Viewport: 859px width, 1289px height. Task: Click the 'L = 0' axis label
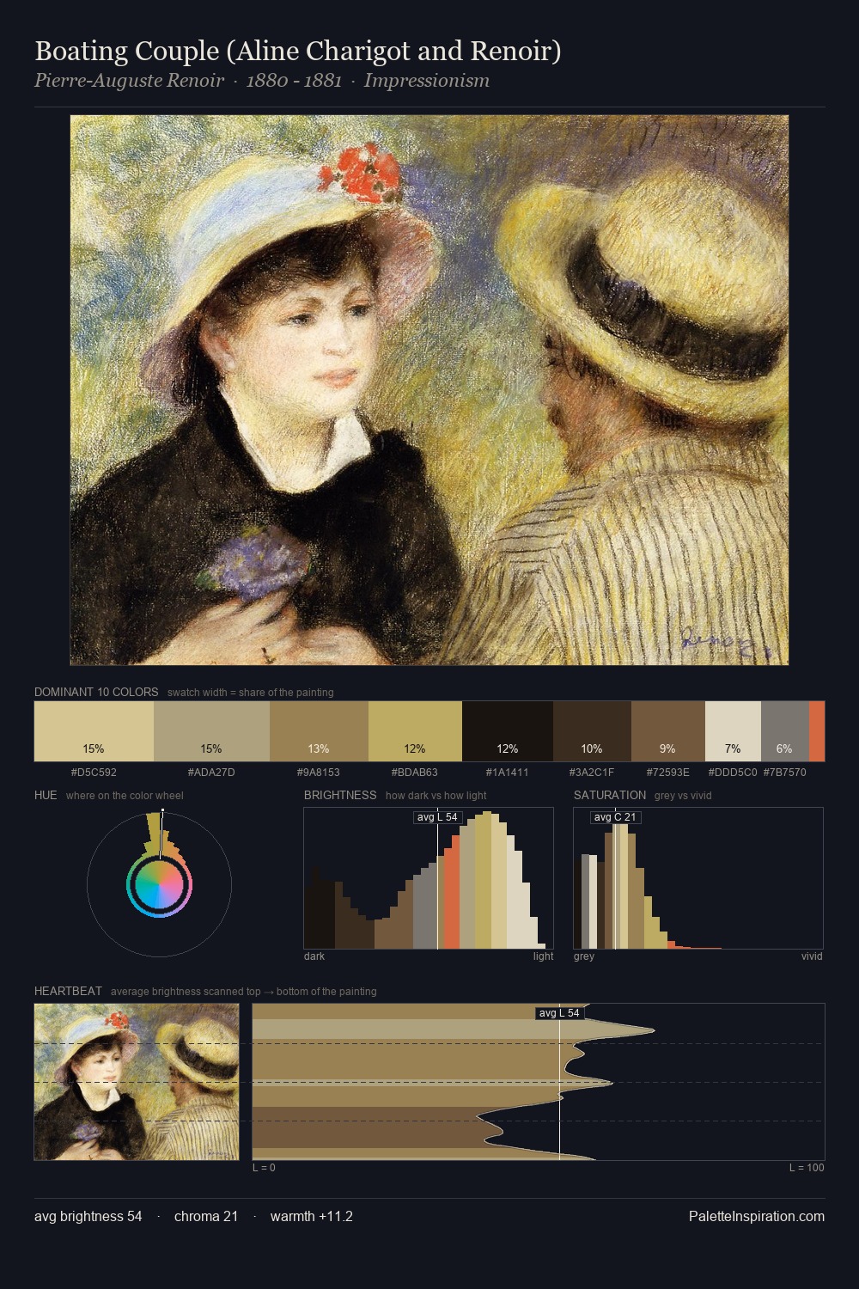264,1168
